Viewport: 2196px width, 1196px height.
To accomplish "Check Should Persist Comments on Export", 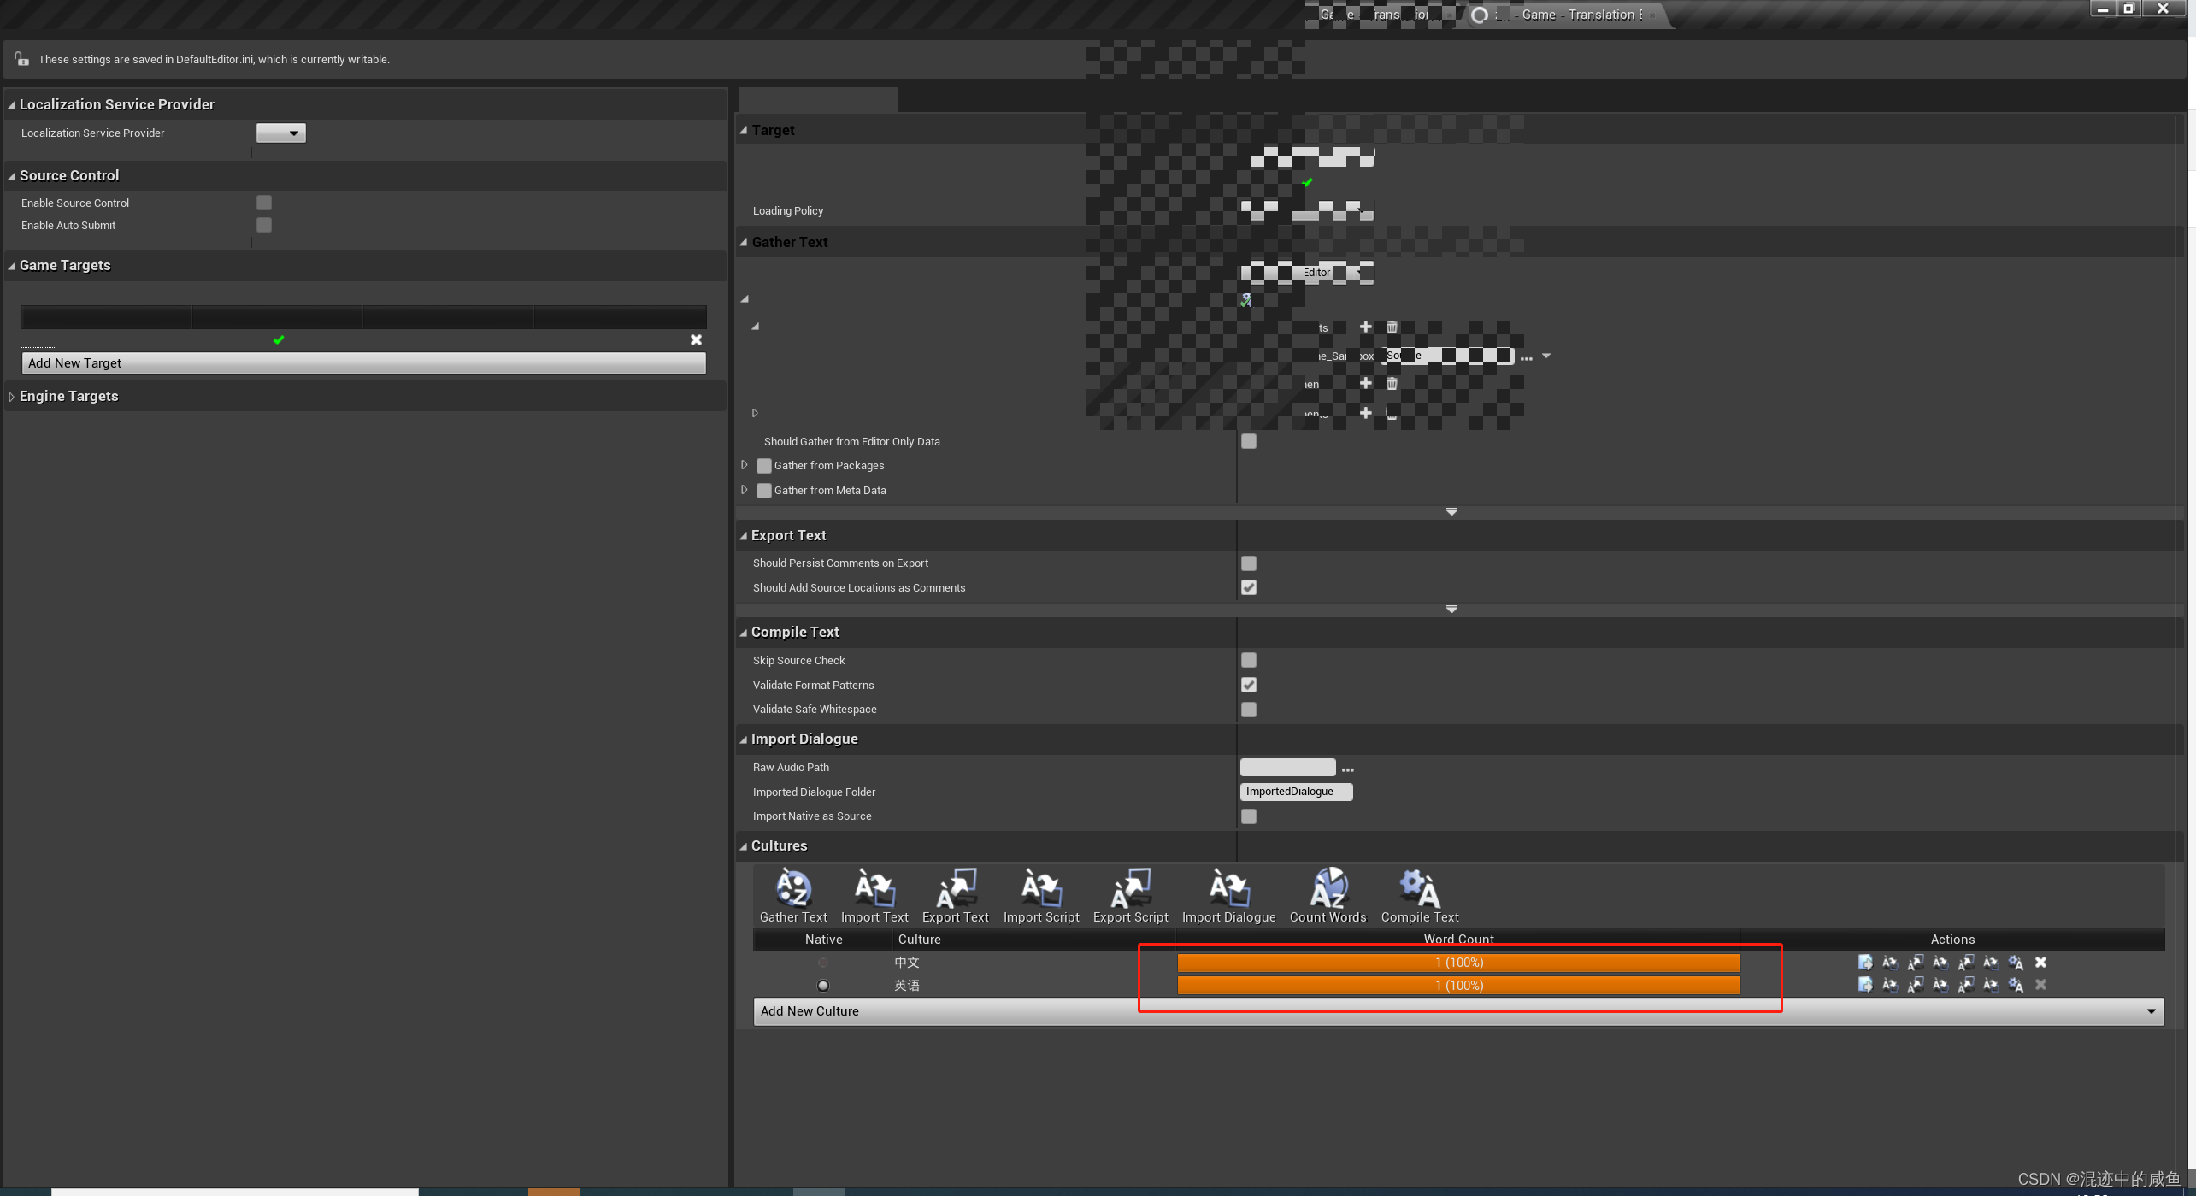I will tap(1249, 563).
